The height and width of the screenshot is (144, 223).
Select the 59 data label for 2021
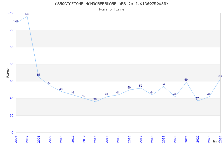(x=186, y=80)
